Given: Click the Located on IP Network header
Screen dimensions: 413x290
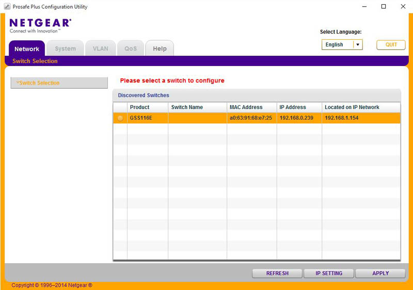Looking at the screenshot, I should click(361, 107).
